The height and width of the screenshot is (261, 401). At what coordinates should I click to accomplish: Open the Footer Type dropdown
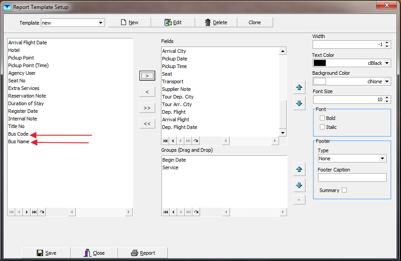coord(382,158)
